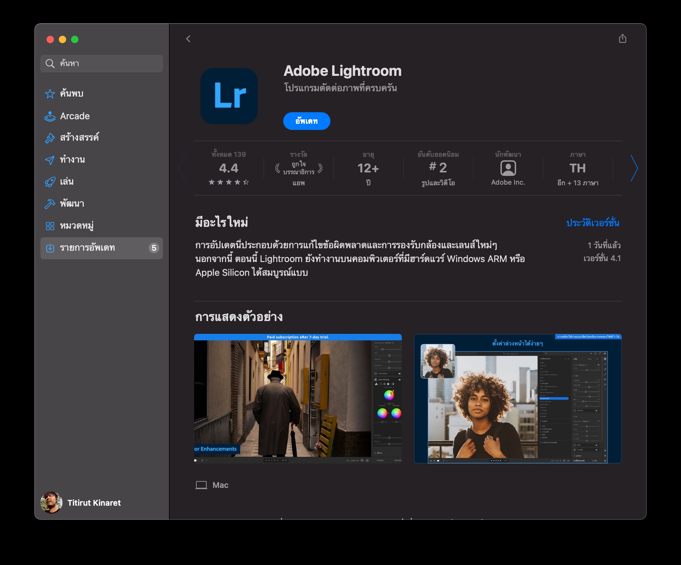Open the curly-haired woman preview screenshot
The height and width of the screenshot is (565, 681).
pos(517,398)
